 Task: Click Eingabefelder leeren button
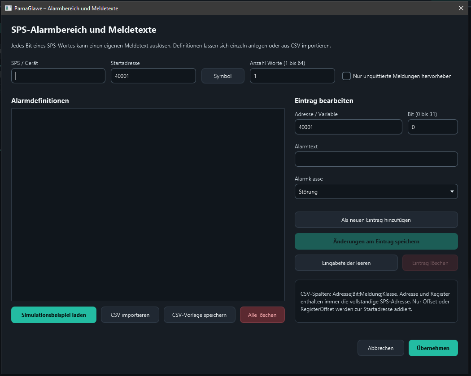tap(346, 263)
